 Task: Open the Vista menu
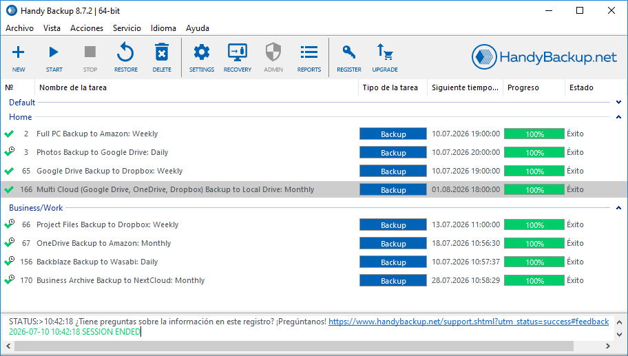(x=52, y=28)
